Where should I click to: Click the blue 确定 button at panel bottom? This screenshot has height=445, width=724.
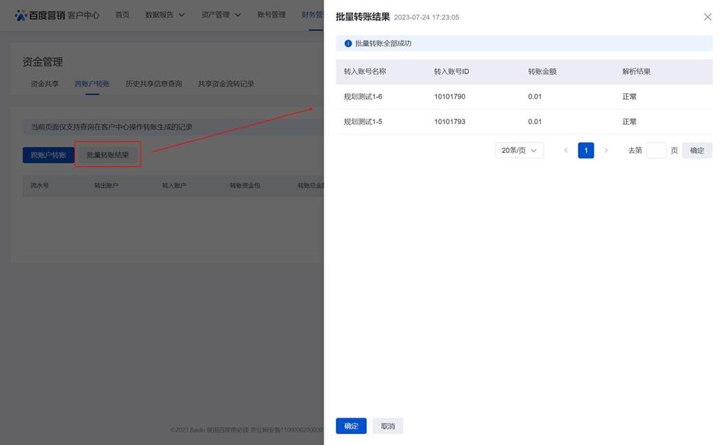pos(351,426)
